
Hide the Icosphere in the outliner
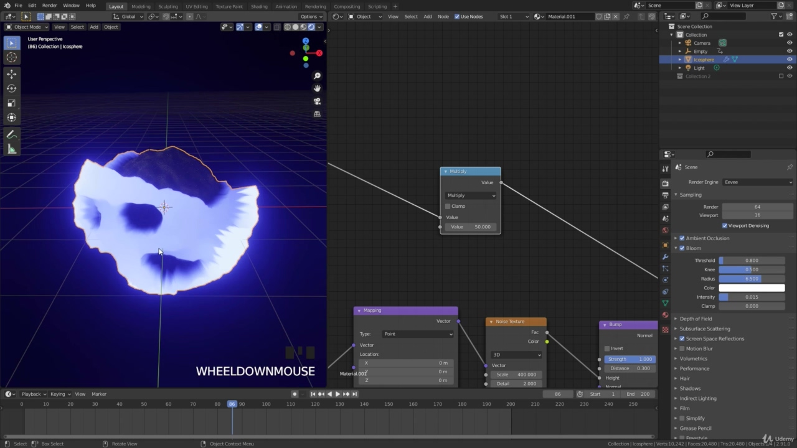tap(790, 60)
